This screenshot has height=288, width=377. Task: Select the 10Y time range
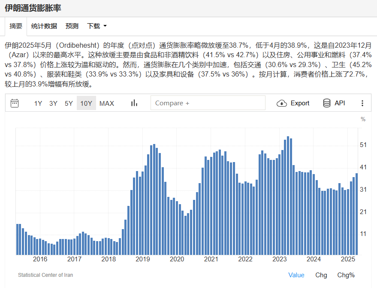[86, 103]
